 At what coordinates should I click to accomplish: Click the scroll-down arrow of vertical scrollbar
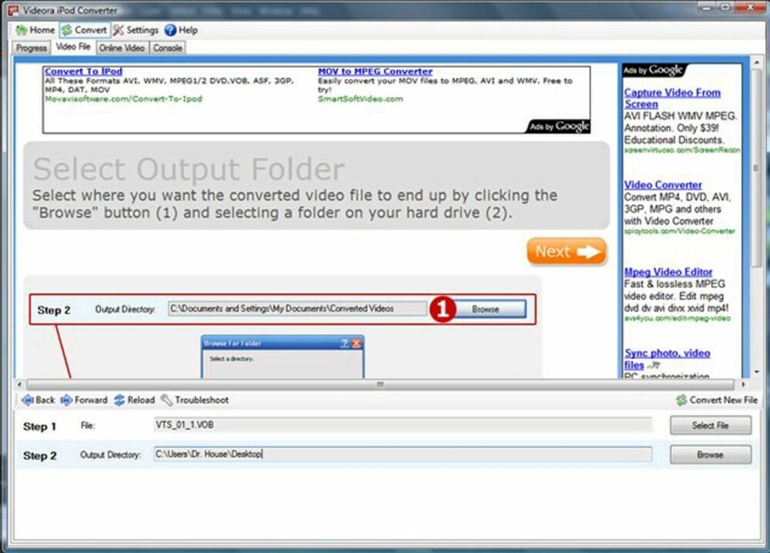(x=756, y=372)
